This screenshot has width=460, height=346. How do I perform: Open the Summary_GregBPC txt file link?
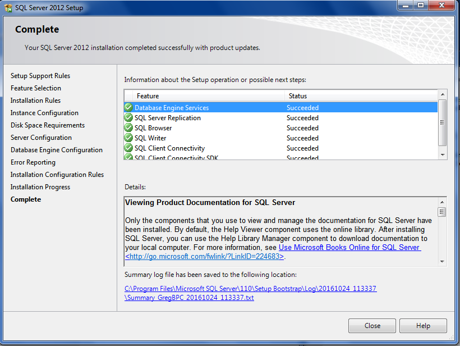[x=189, y=298]
